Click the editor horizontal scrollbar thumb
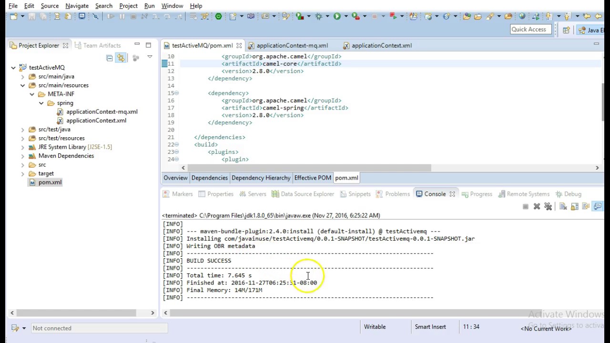 click(x=309, y=168)
